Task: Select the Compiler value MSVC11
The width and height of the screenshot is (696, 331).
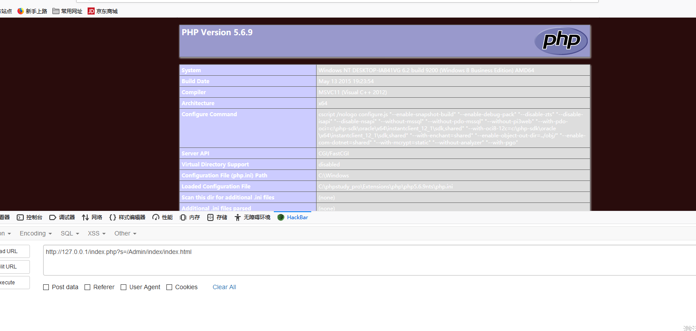Action: (353, 92)
